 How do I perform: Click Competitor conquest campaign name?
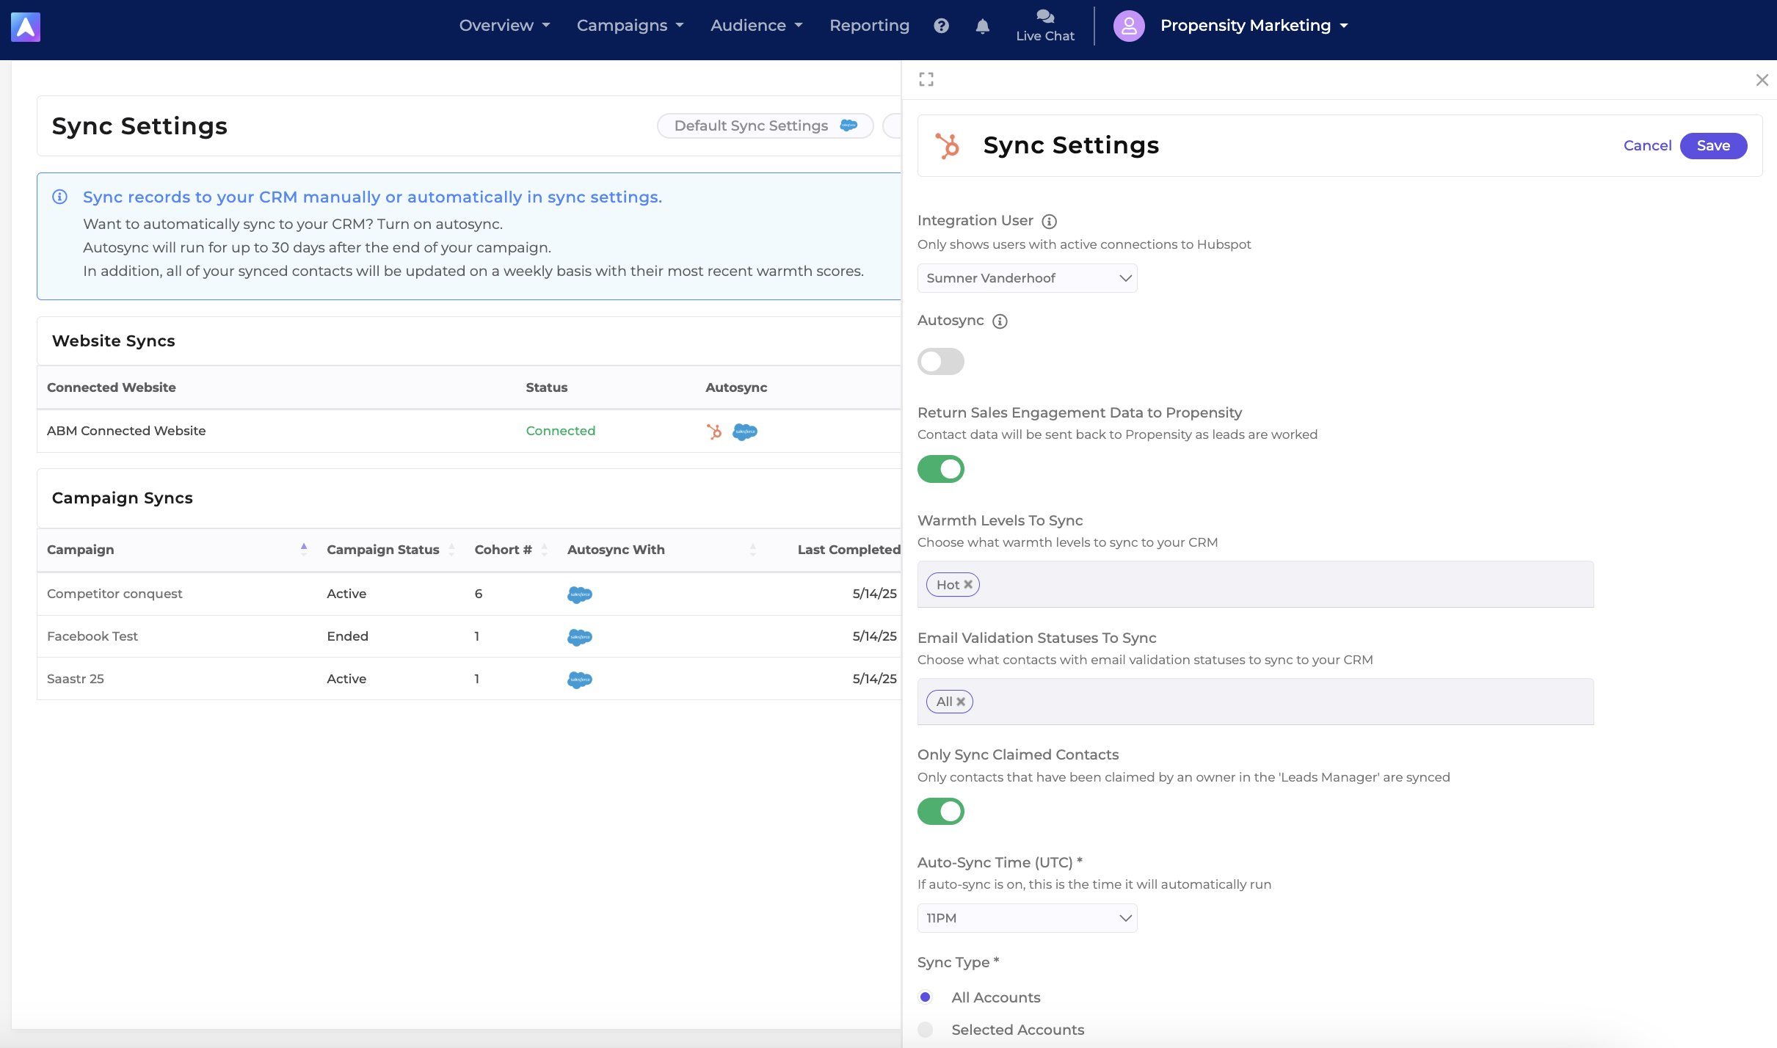115,594
